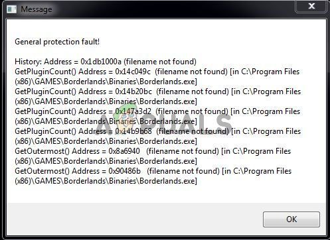
Task: Click the History: label text
Action: [28, 62]
